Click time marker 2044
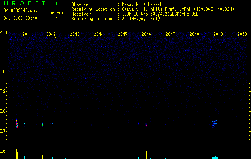Screen dimensions: 251x159 99,34
